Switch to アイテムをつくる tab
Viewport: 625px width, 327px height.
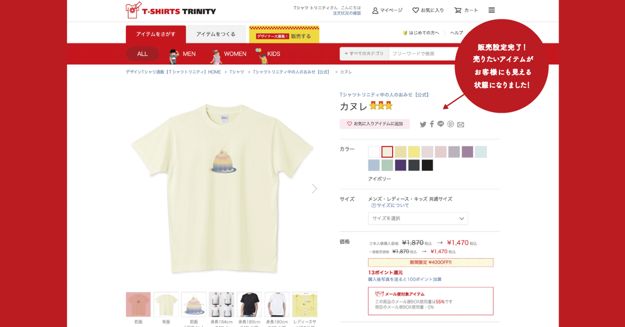[x=216, y=34]
